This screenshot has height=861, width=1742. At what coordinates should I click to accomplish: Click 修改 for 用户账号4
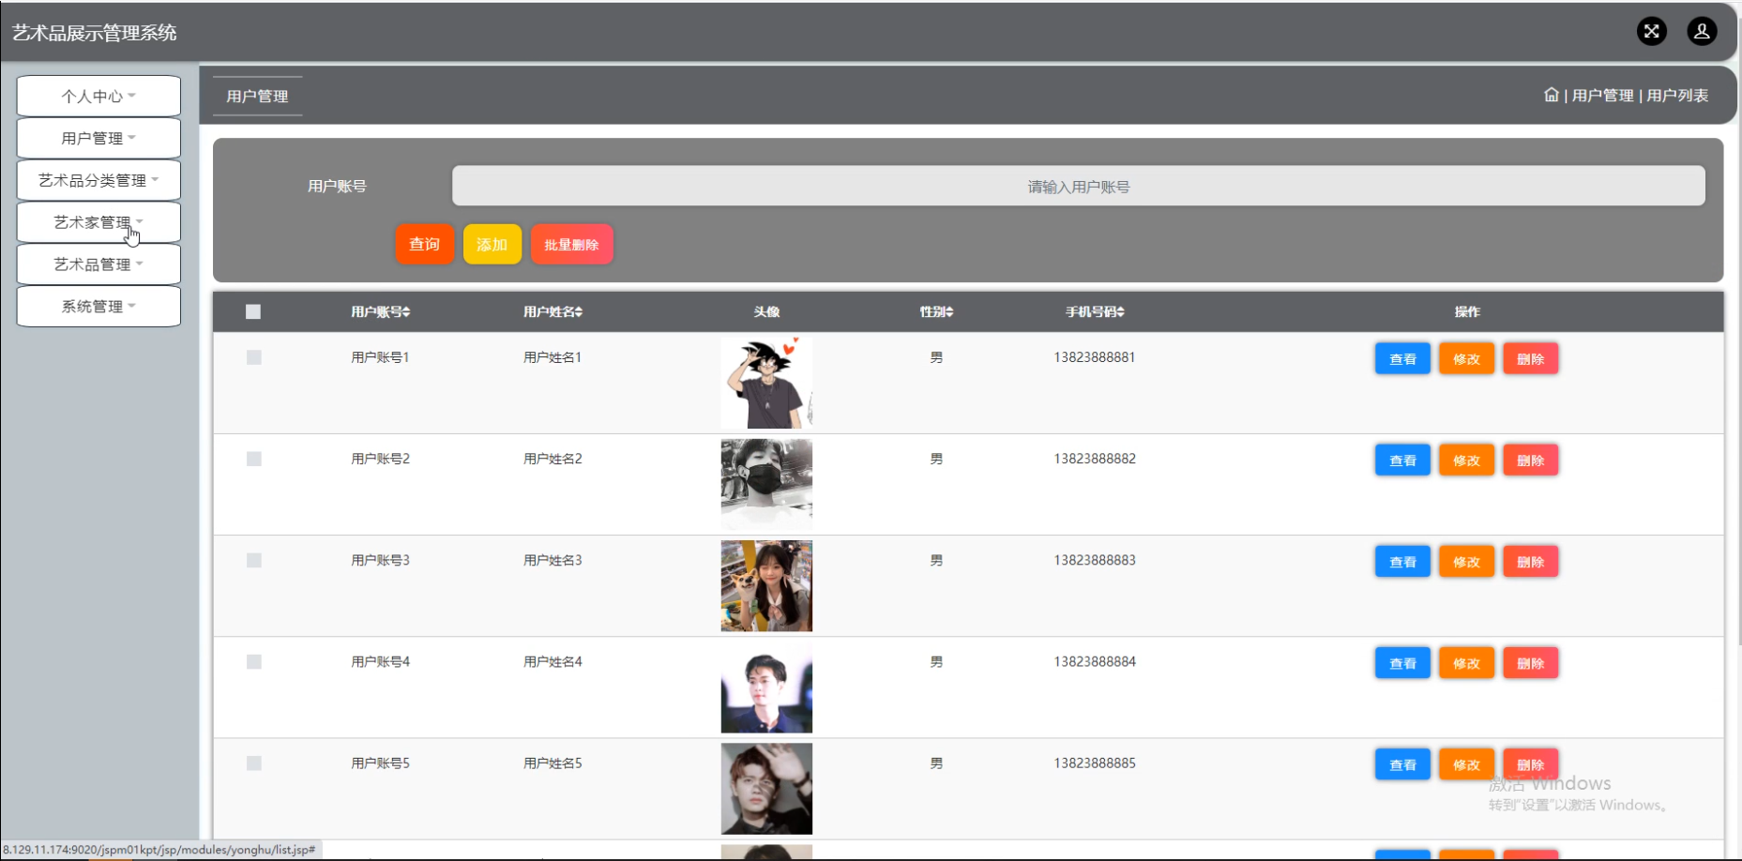tap(1466, 662)
